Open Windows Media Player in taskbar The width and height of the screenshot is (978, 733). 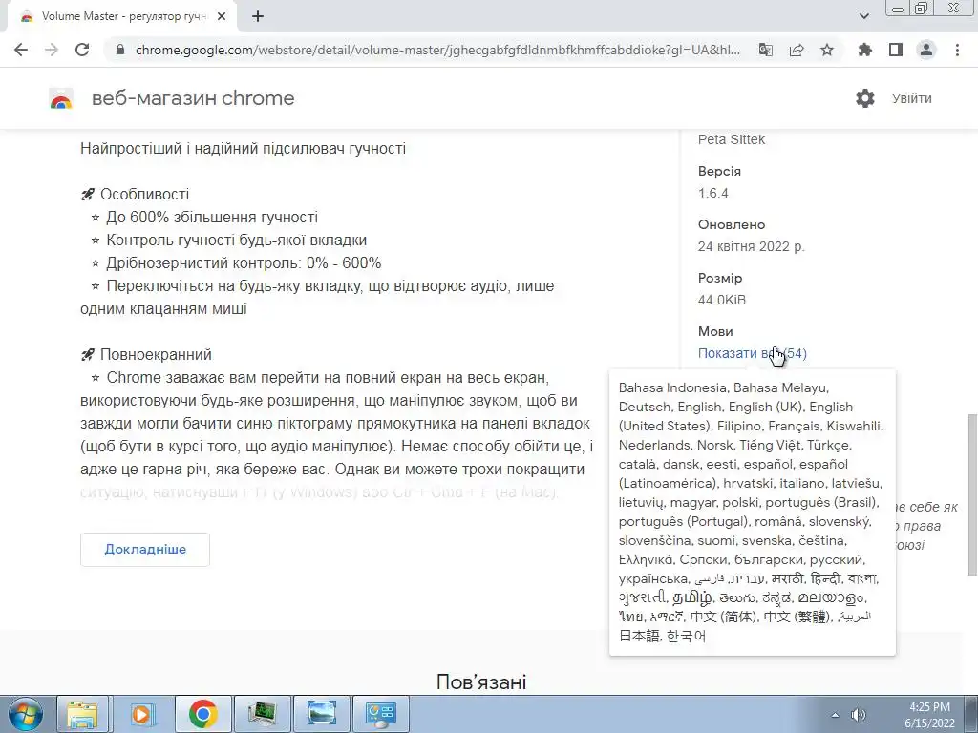142,714
